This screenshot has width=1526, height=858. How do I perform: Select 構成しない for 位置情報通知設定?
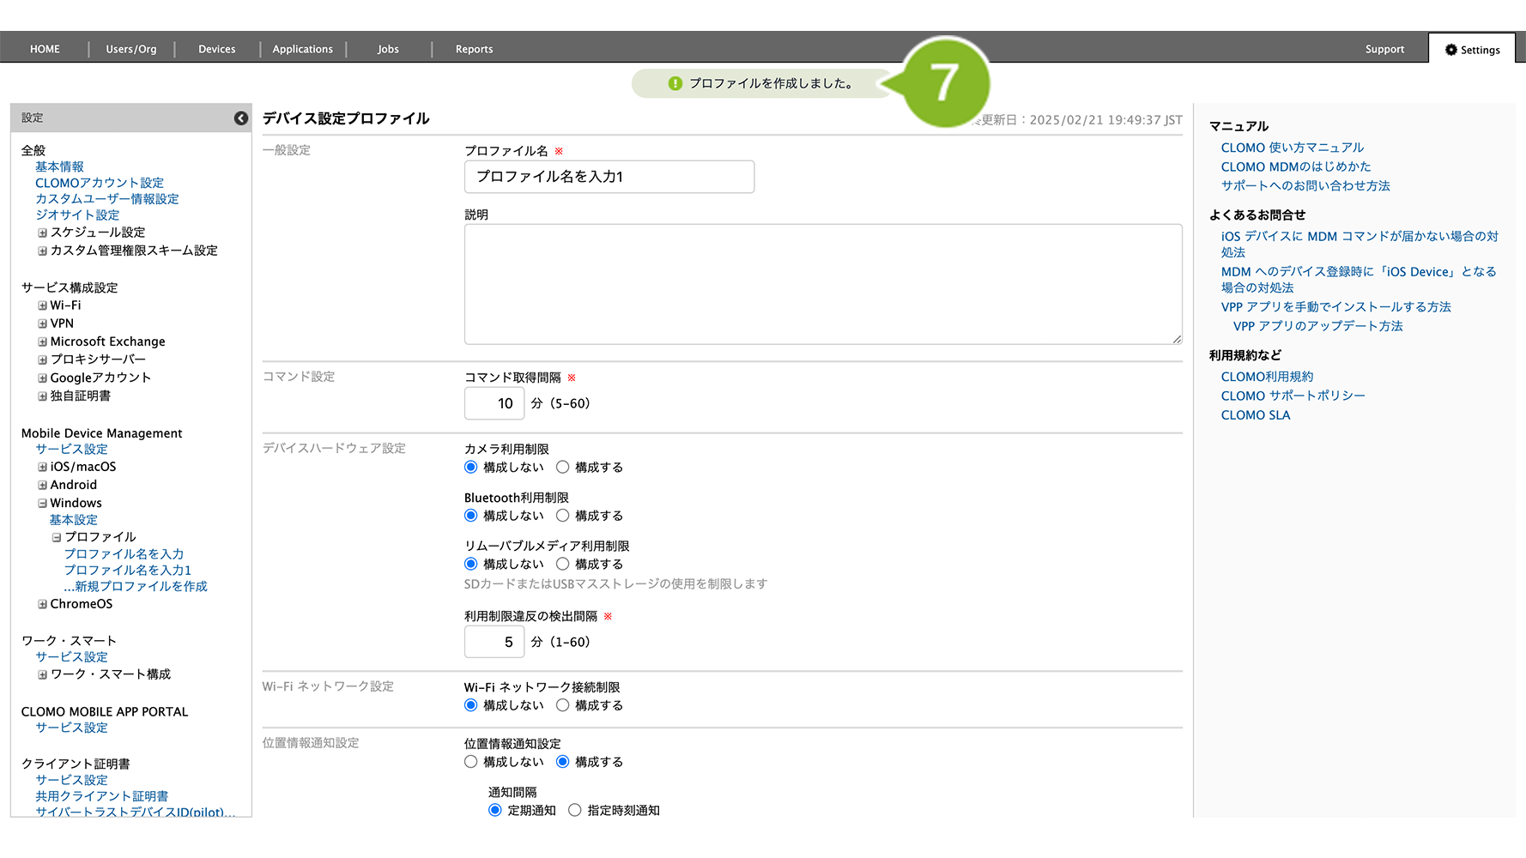[x=471, y=762]
